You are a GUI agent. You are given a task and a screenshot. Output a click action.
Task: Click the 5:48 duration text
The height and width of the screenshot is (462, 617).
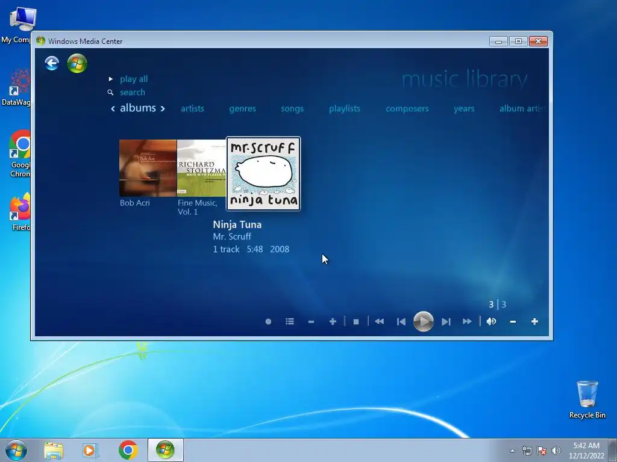point(255,249)
